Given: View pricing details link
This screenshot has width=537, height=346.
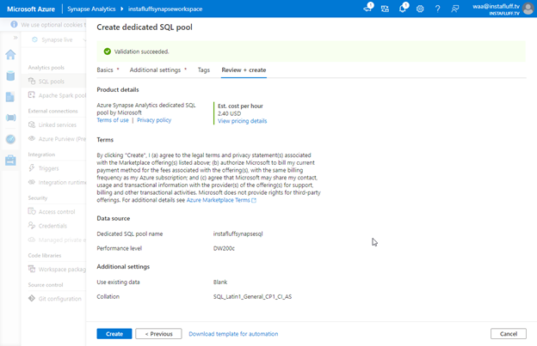Looking at the screenshot, I should (242, 121).
